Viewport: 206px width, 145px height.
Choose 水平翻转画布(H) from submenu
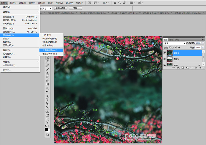coord(51,50)
